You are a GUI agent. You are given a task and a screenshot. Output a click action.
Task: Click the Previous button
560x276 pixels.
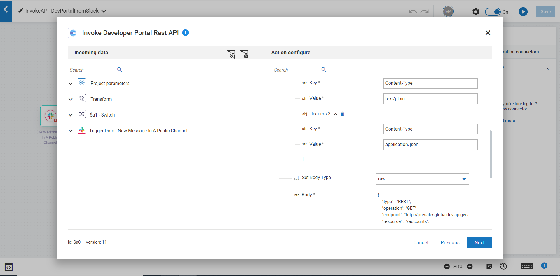tap(450, 243)
